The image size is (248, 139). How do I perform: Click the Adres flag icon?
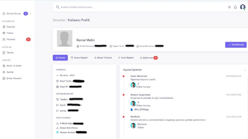click(x=58, y=111)
